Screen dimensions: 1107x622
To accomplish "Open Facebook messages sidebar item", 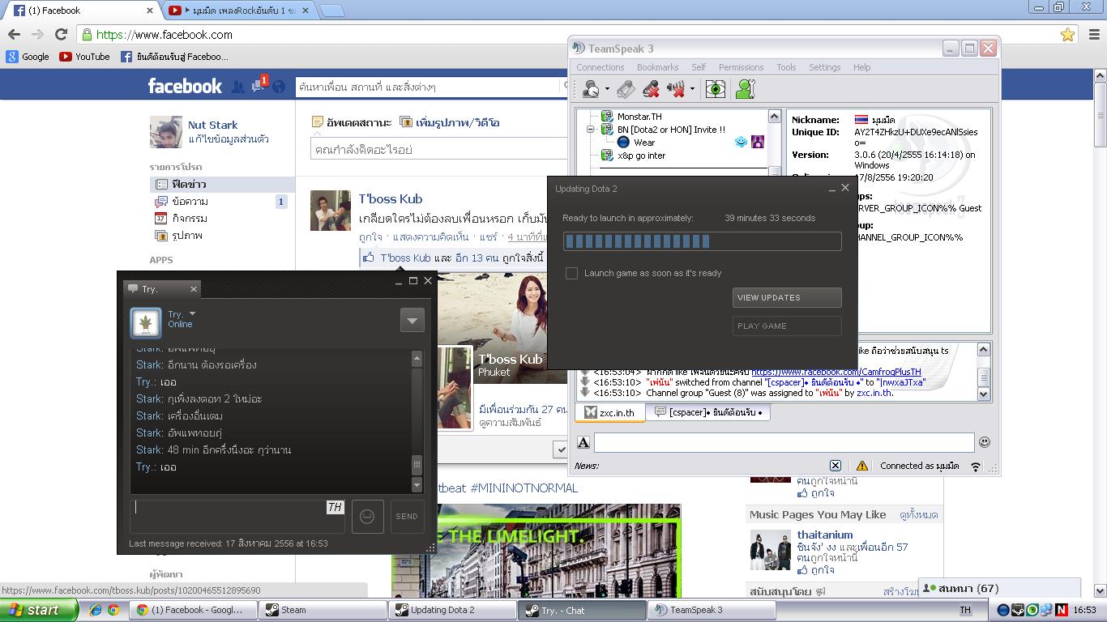I will [x=221, y=202].
